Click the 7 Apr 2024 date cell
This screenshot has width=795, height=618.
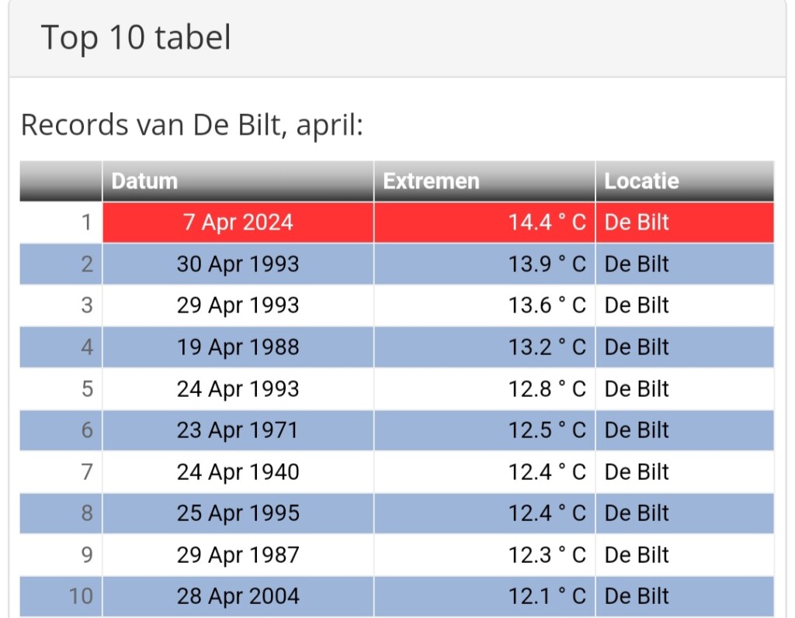click(x=238, y=223)
